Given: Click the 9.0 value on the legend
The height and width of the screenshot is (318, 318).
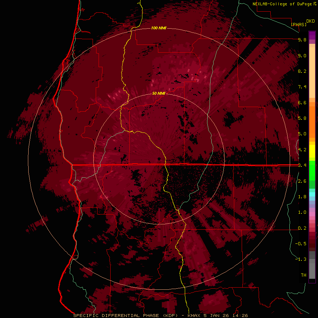Looking at the screenshot, I should 302,55.
